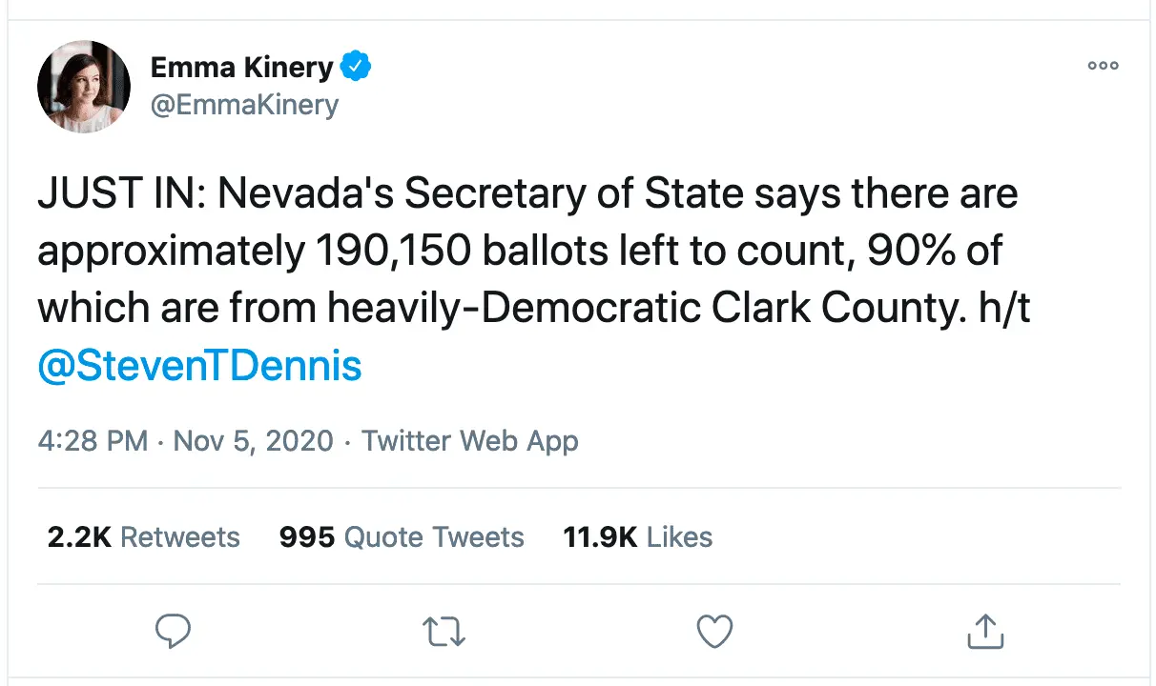Open the @StevenTDennis mention
This screenshot has width=1156, height=686.
coord(200,366)
